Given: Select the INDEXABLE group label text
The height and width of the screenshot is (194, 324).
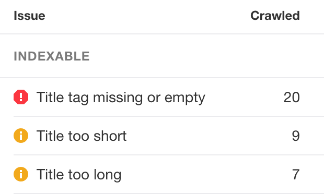Looking at the screenshot, I should [x=52, y=56].
